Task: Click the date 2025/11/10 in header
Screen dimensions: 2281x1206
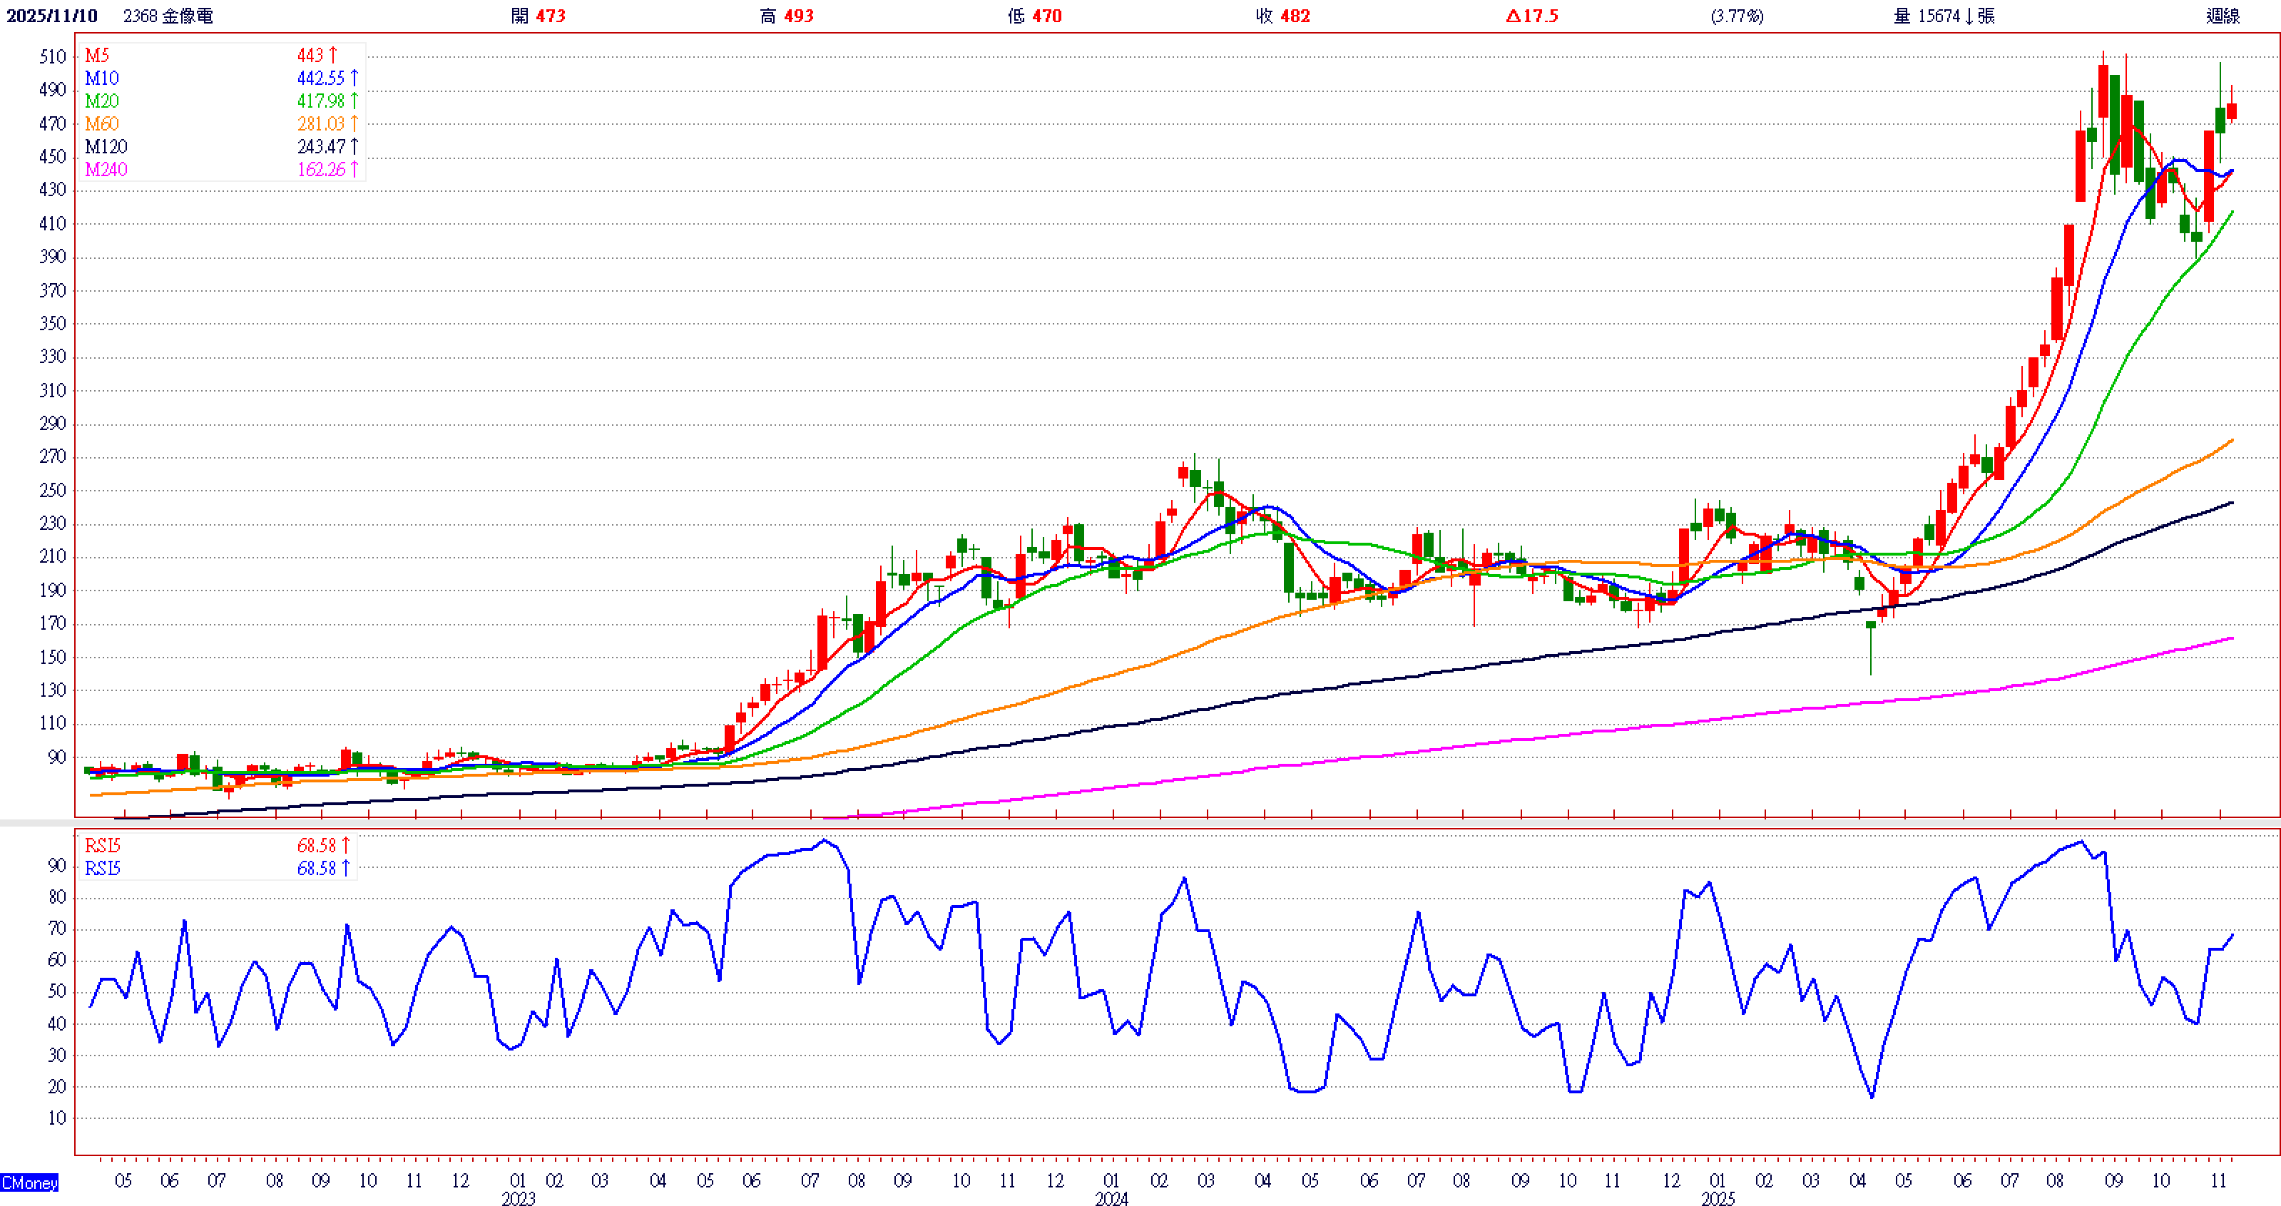Action: pyautogui.click(x=52, y=16)
